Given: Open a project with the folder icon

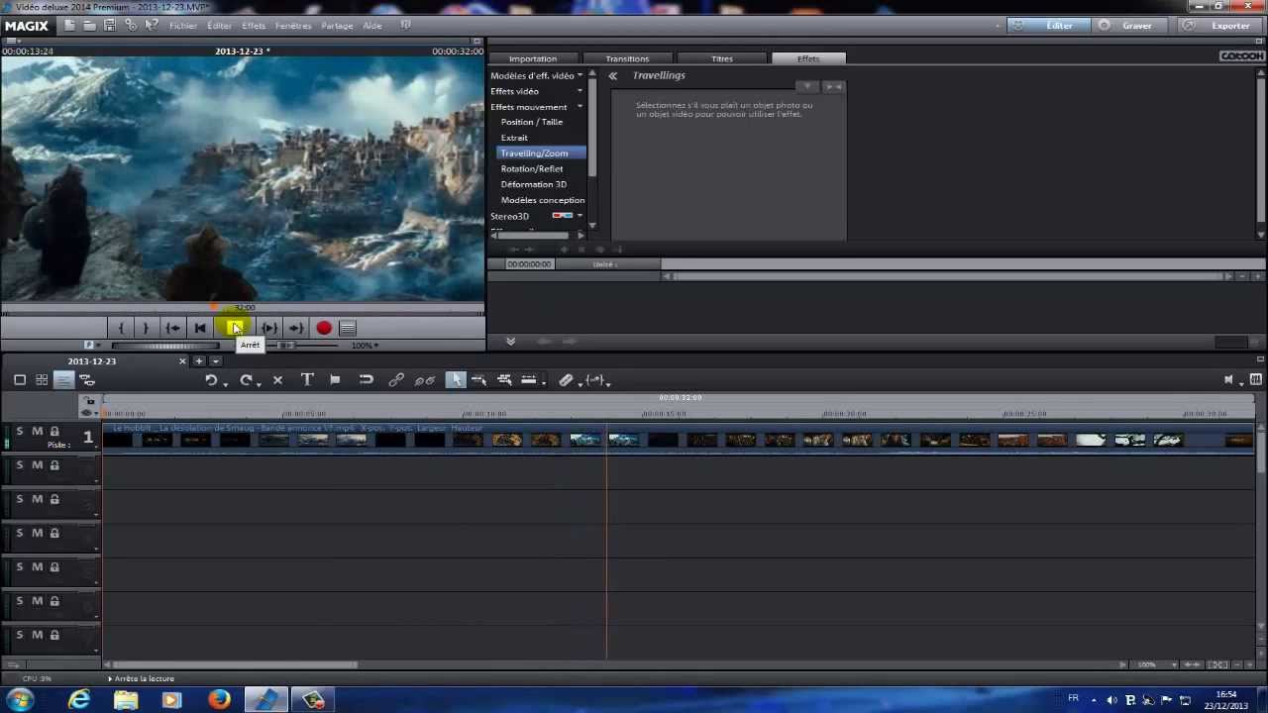Looking at the screenshot, I should click(89, 25).
